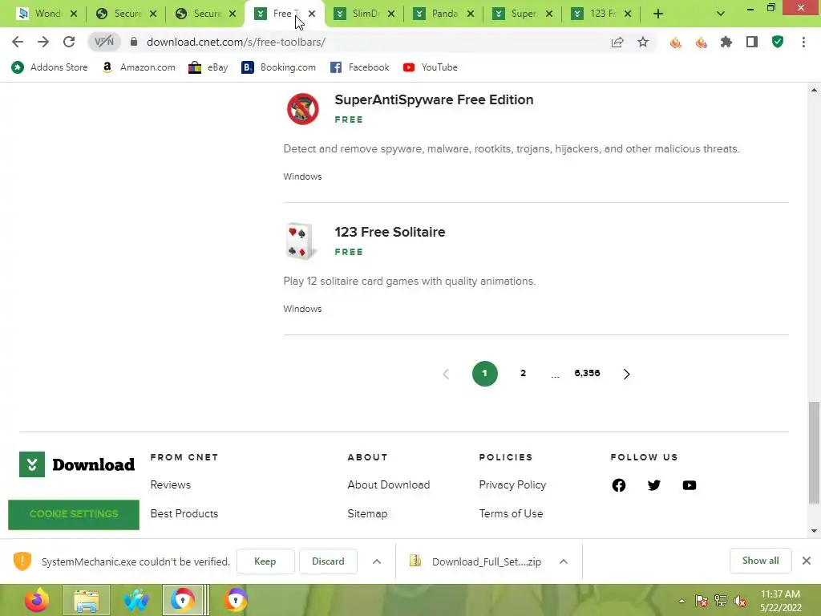Open the YouTube bookmark
Screen dimensions: 821x616
click(x=431, y=67)
